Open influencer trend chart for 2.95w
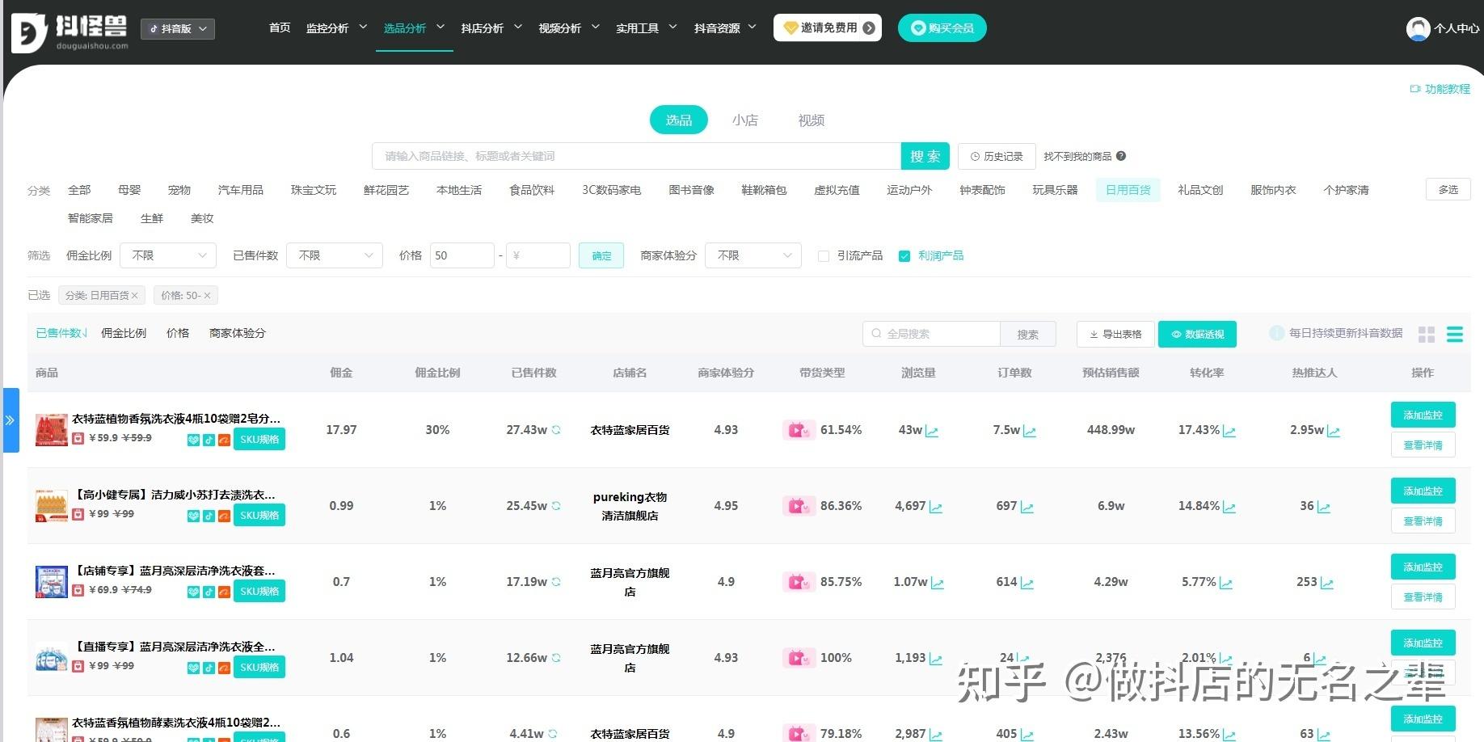The width and height of the screenshot is (1484, 742). point(1334,431)
